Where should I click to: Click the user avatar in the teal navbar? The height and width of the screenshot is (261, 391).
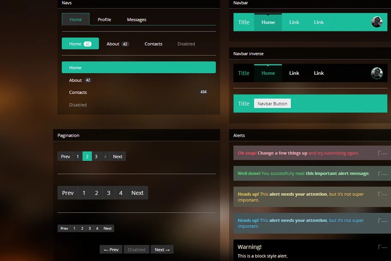tap(377, 22)
